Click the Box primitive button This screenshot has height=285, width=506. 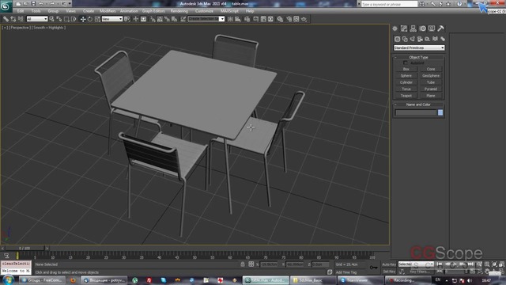pos(406,69)
